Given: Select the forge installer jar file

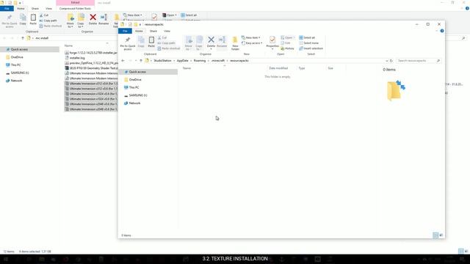Looking at the screenshot, I should (91, 53).
